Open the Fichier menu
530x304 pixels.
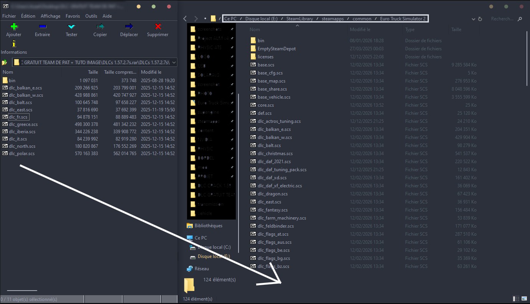pos(9,16)
